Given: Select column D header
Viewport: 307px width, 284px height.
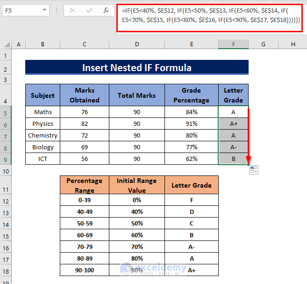Looking at the screenshot, I should click(x=137, y=44).
